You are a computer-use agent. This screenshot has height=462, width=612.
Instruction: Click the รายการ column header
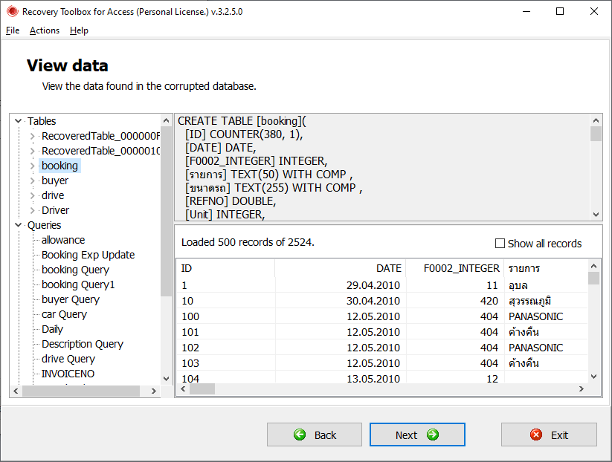[x=546, y=268]
